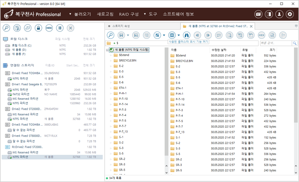Click the partition search icon with pie chart
299x182 pixels.
17,28
